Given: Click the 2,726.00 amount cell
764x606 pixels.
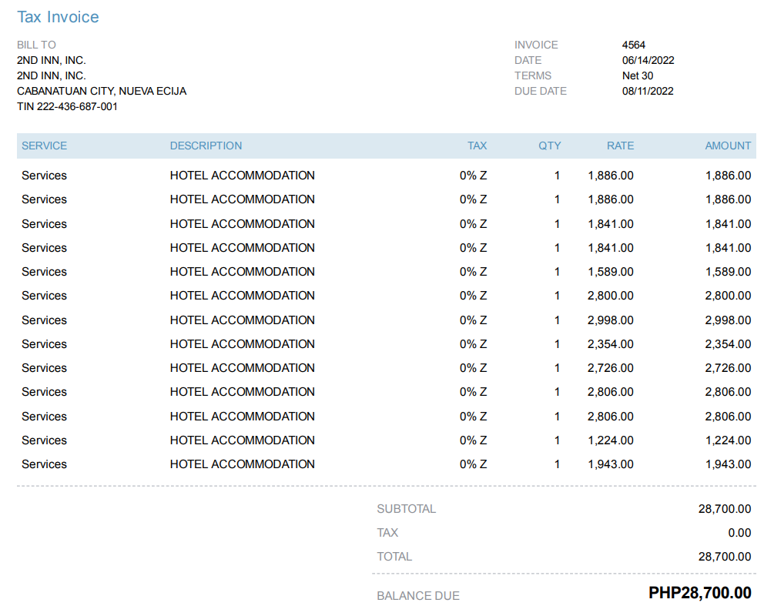Looking at the screenshot, I should [x=728, y=368].
